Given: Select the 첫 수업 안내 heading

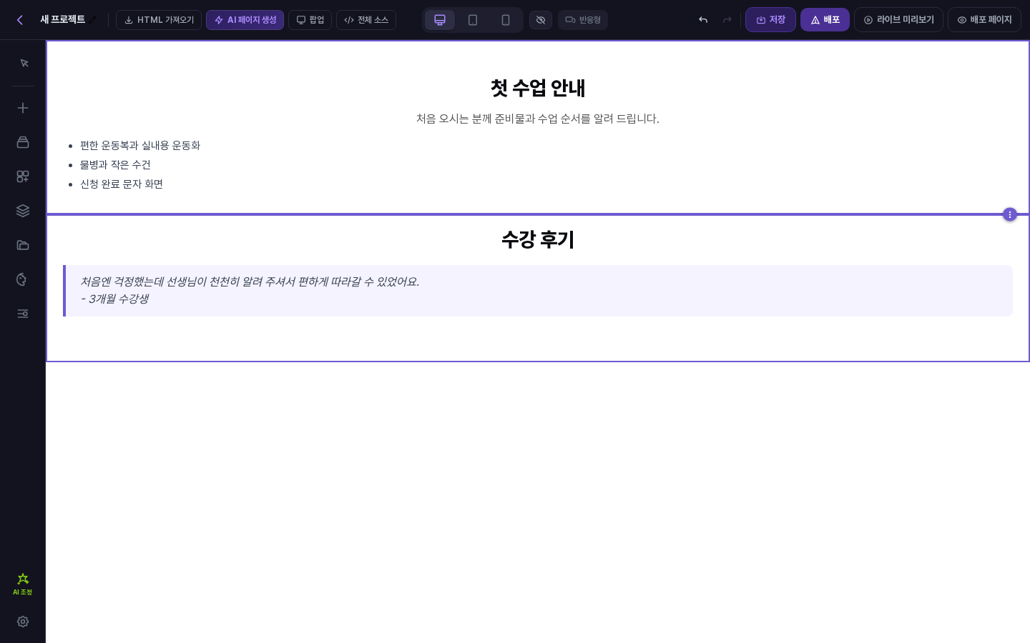Looking at the screenshot, I should pyautogui.click(x=538, y=88).
